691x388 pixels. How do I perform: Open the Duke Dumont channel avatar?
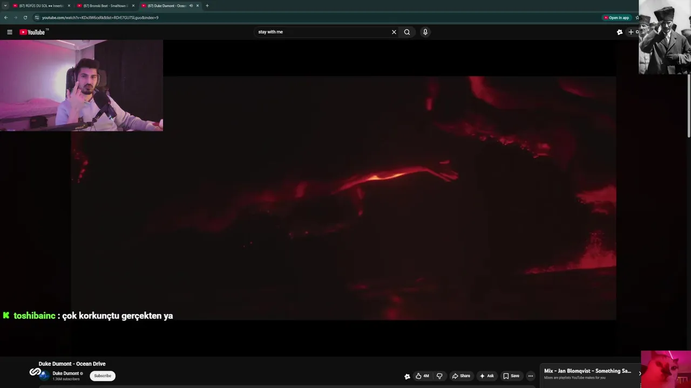tap(44, 376)
